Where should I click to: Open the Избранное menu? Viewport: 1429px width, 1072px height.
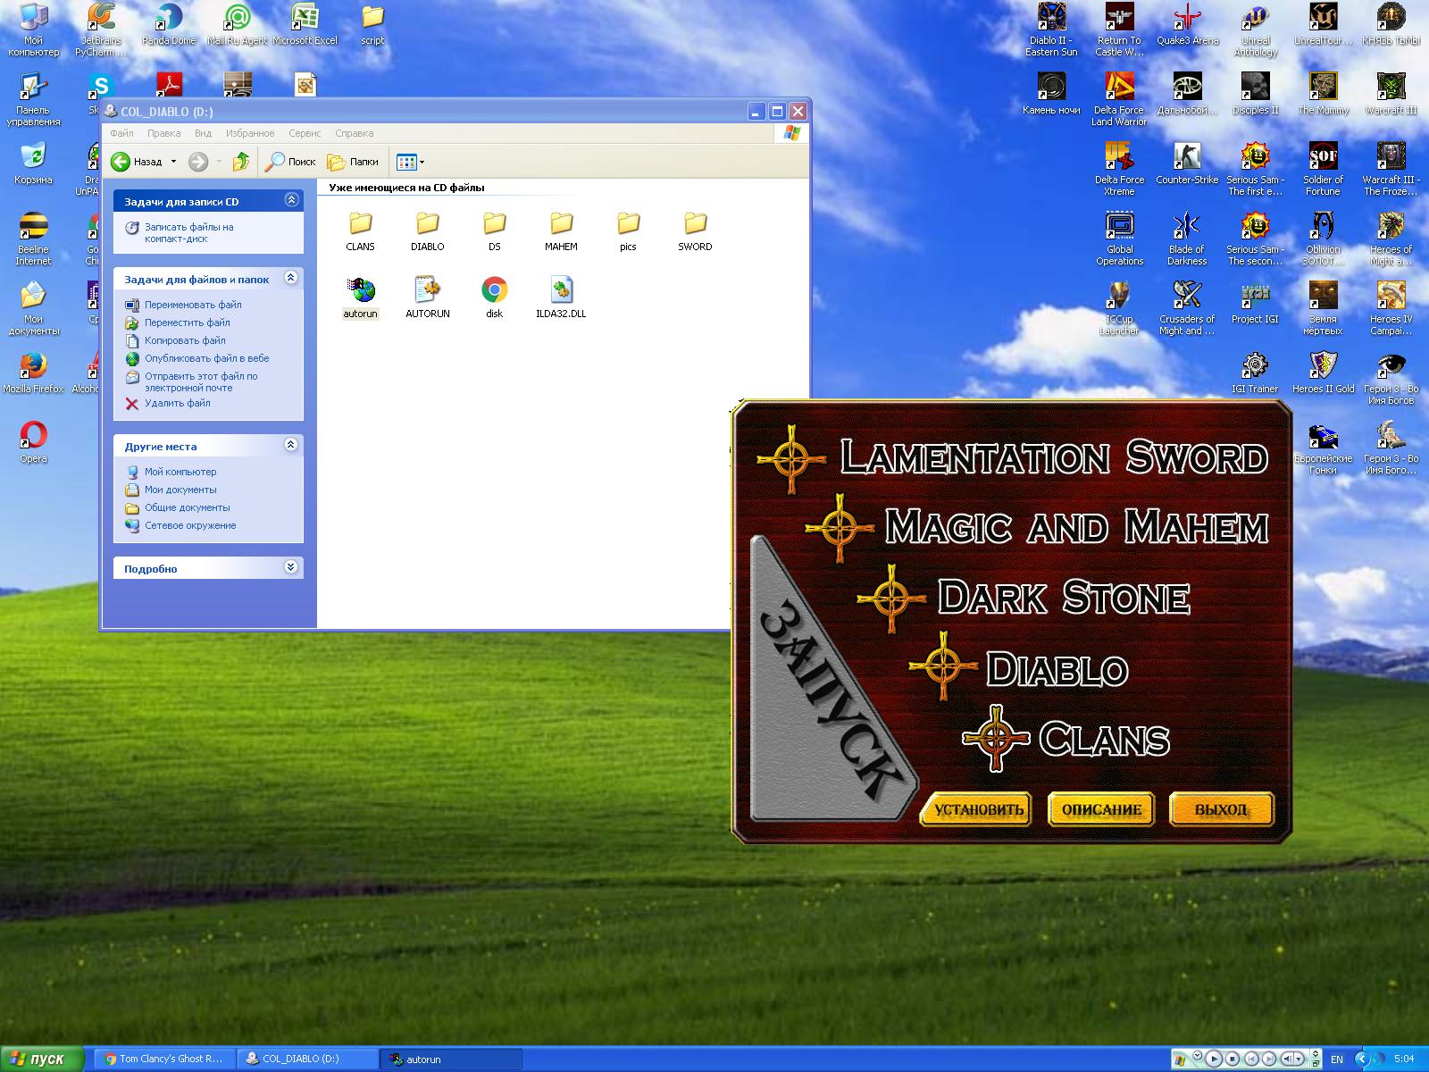point(250,133)
